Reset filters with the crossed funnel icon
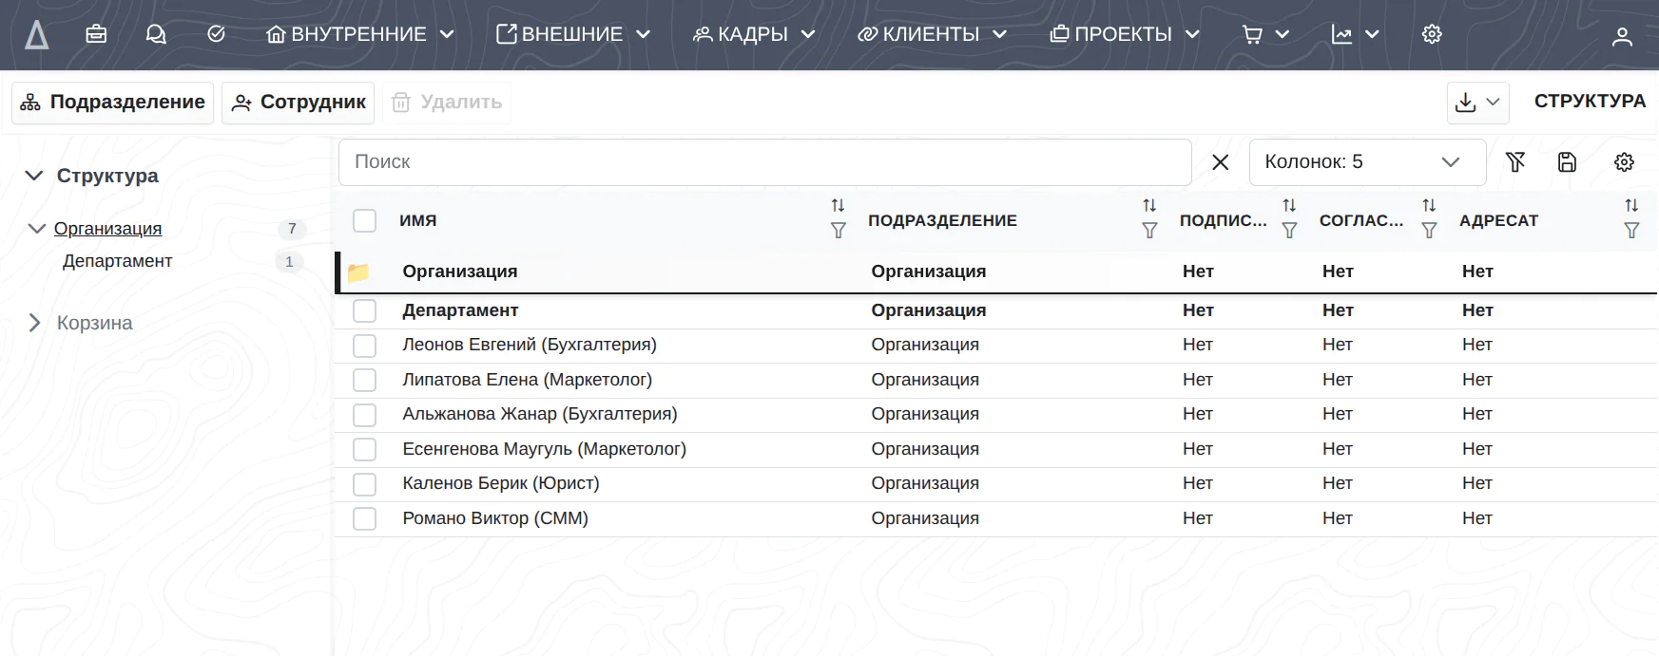Image resolution: width=1659 pixels, height=656 pixels. point(1515,162)
